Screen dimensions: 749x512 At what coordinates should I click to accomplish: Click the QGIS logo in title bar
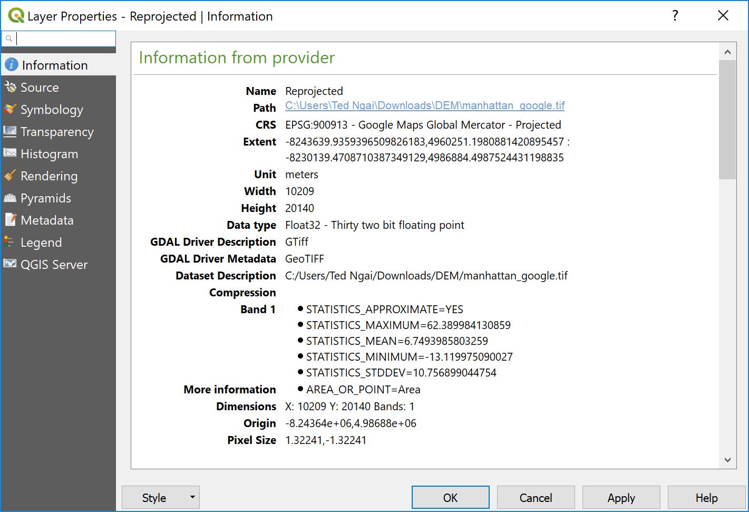[x=15, y=15]
